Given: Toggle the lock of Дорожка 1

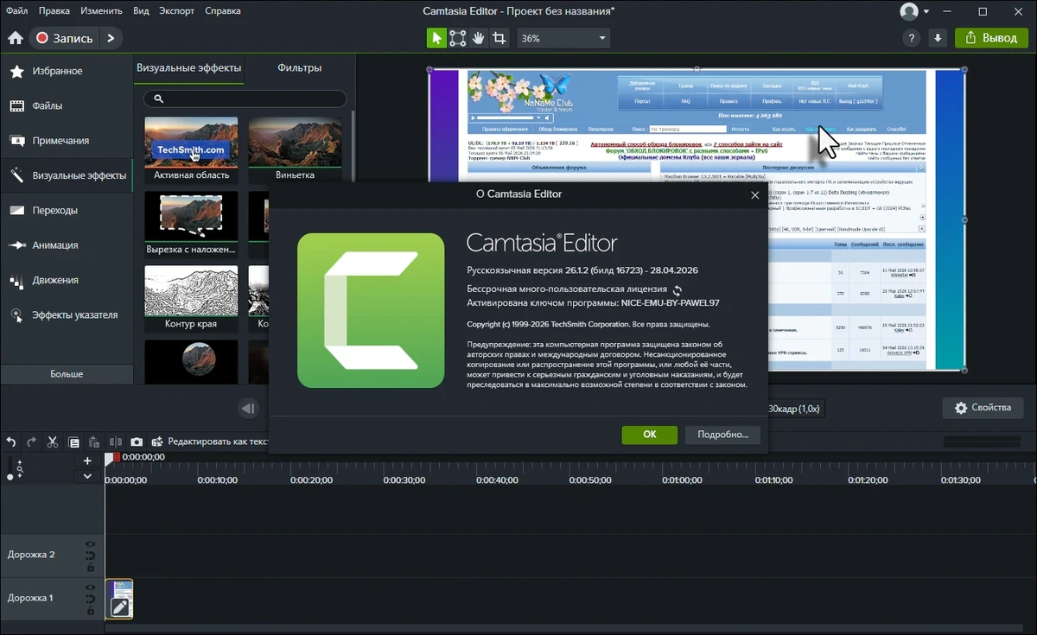Looking at the screenshot, I should 90,610.
